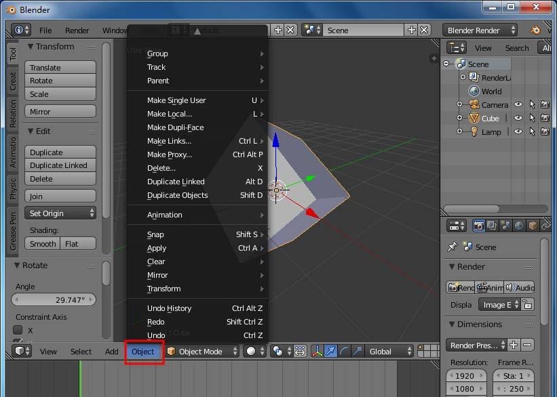The image size is (557, 397).
Task: Open the Object properties cube icon
Action: pos(533,226)
